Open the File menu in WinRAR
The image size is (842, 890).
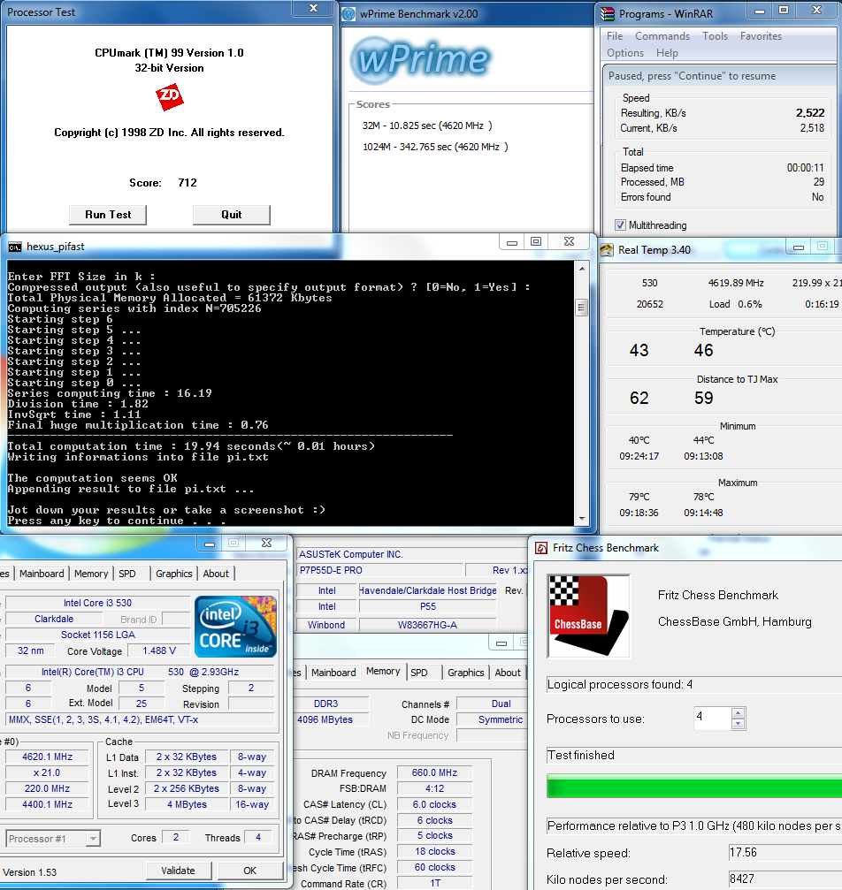(x=615, y=36)
